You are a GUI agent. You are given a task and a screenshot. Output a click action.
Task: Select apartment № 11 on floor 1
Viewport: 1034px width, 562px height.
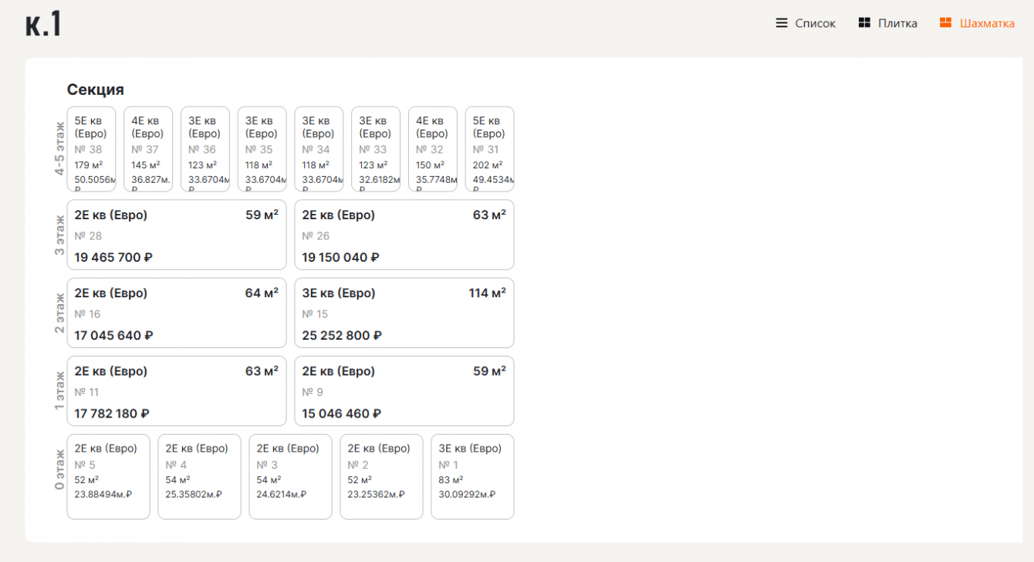point(177,391)
